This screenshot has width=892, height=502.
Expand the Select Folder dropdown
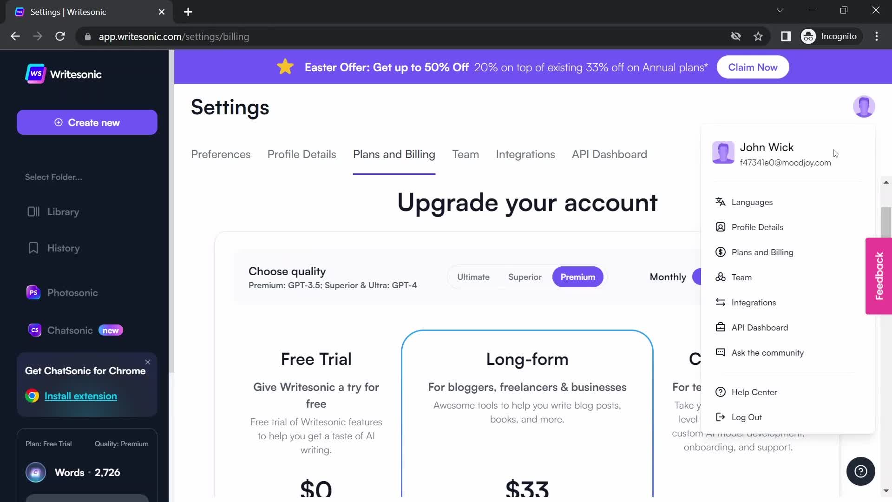(x=54, y=177)
